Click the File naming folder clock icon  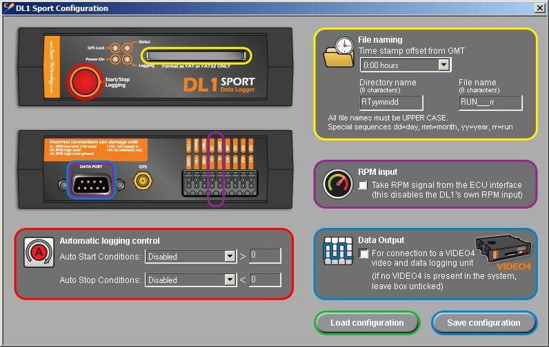click(339, 54)
